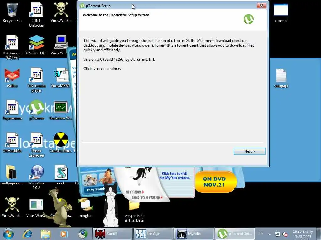This screenshot has width=321, height=240.
Task: Select the µTorrent desktop shortcut icon
Action: pyautogui.click(x=37, y=110)
